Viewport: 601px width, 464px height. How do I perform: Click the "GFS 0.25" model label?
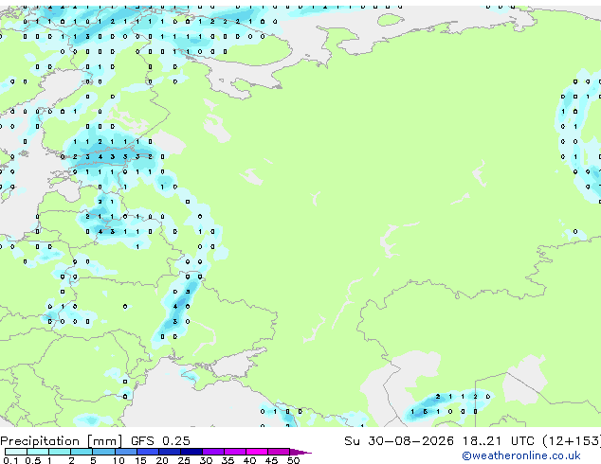160,441
